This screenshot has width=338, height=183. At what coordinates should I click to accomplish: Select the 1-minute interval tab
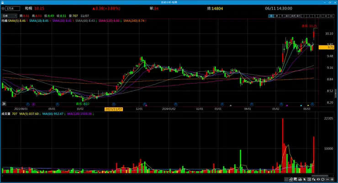(304, 16)
